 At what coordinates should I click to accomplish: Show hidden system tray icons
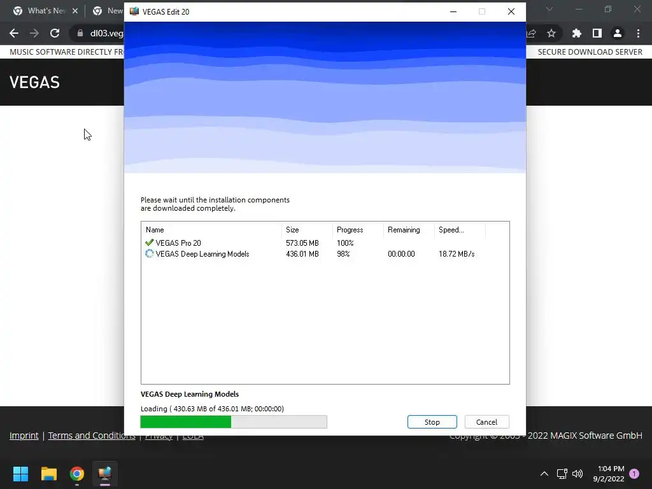pyautogui.click(x=544, y=474)
